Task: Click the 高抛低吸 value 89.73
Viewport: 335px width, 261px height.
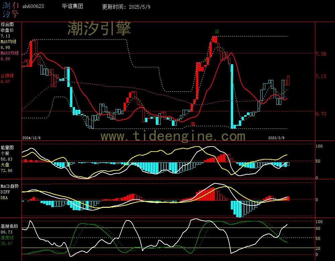Action: tap(6, 232)
